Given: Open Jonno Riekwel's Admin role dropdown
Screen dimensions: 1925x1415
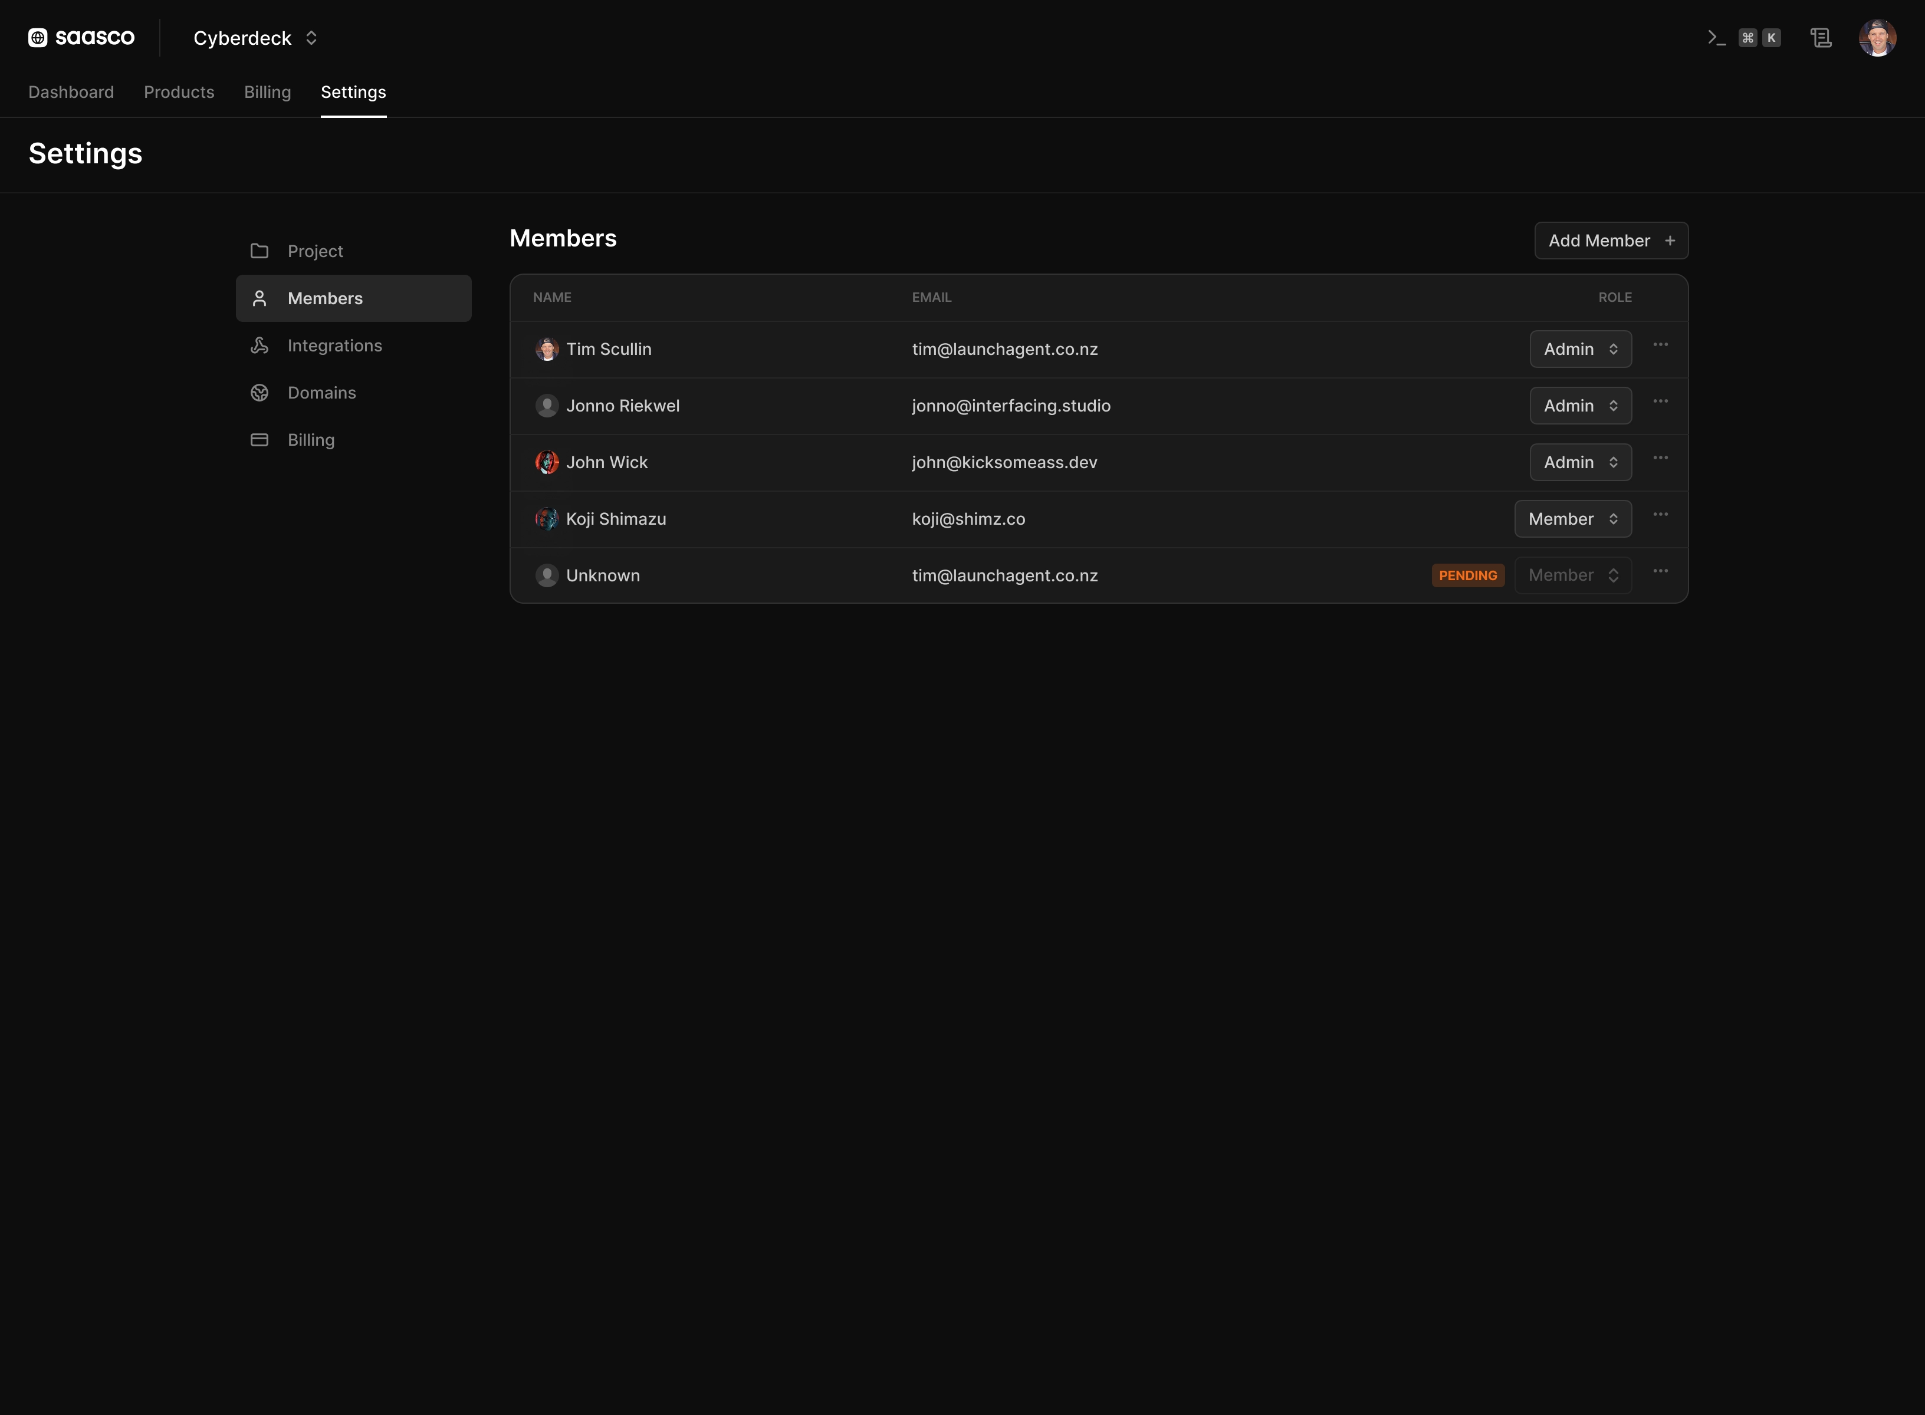Looking at the screenshot, I should tap(1581, 405).
